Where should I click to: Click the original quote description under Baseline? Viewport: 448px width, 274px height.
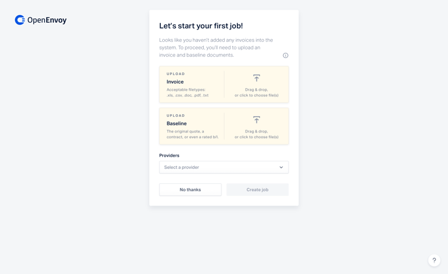[x=193, y=134]
